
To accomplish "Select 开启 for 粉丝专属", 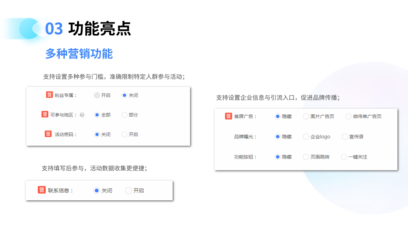I will tap(97, 95).
